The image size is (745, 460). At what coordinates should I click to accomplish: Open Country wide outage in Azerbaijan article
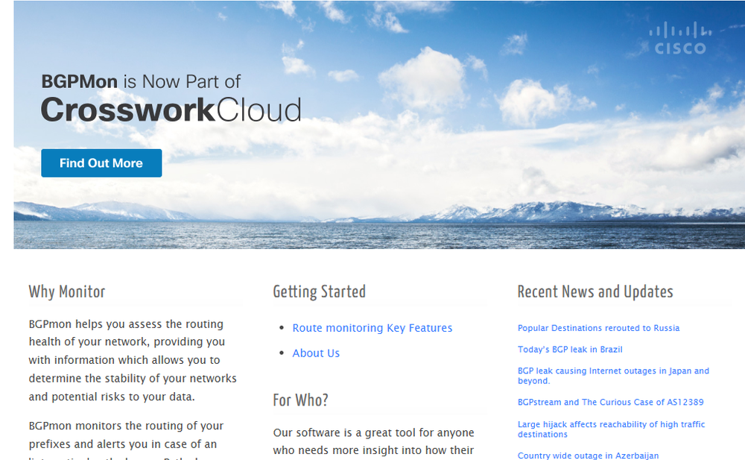tap(588, 456)
